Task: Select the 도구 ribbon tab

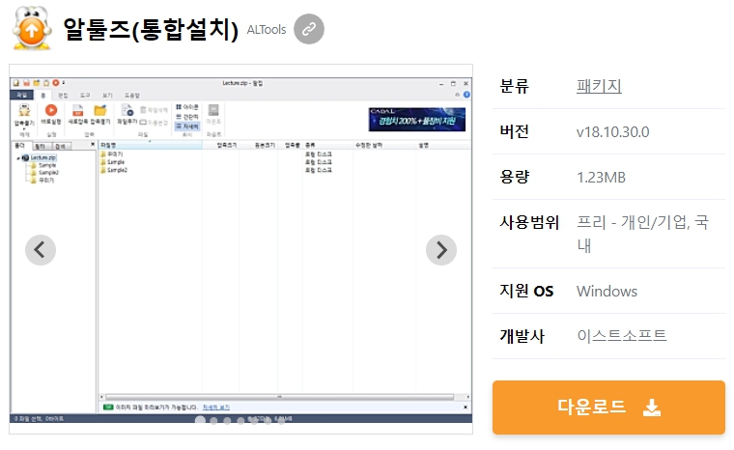Action: pos(85,95)
